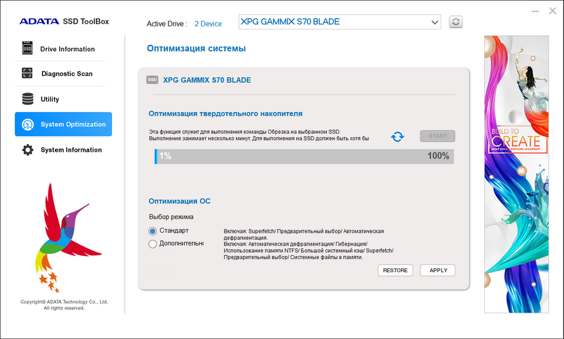
Task: Click the Active Drive label
Action: pyautogui.click(x=167, y=24)
